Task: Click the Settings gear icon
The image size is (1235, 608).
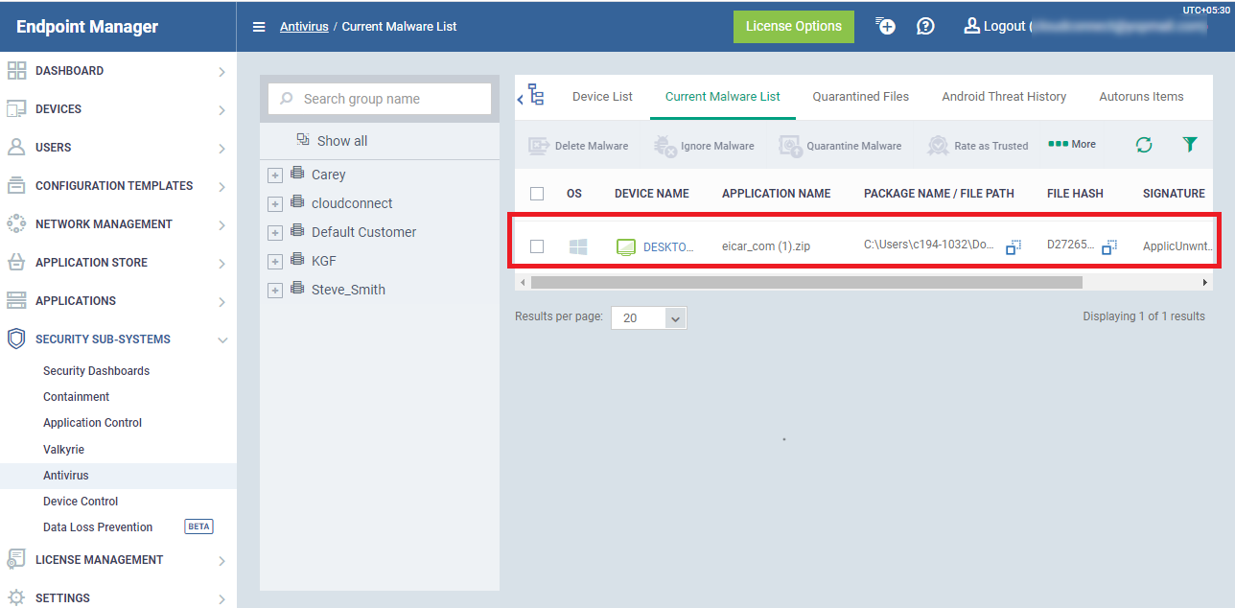Action: coord(16,598)
